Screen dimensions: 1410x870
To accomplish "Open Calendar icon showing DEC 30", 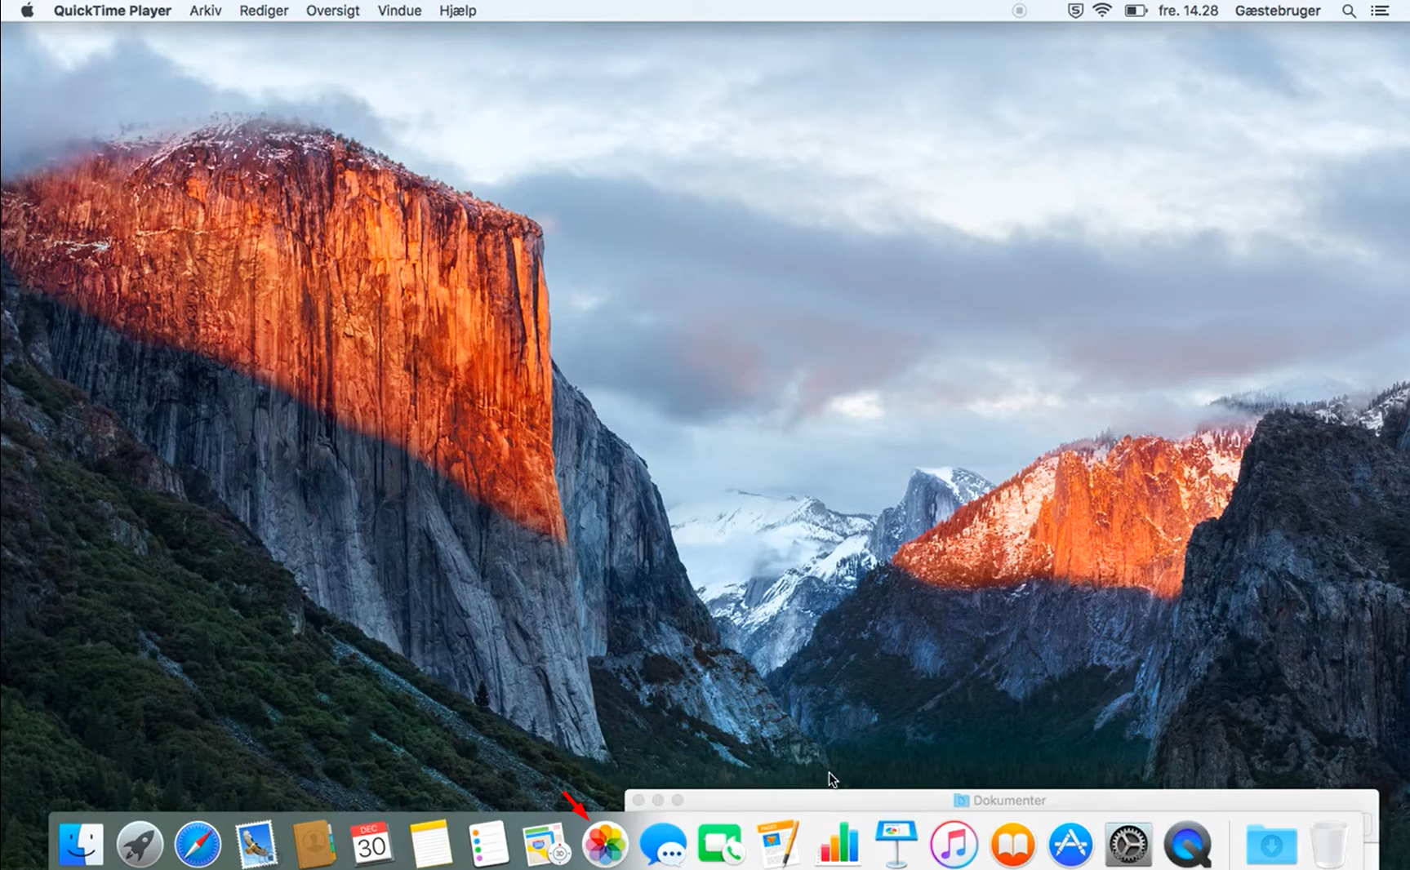I will coord(372,844).
